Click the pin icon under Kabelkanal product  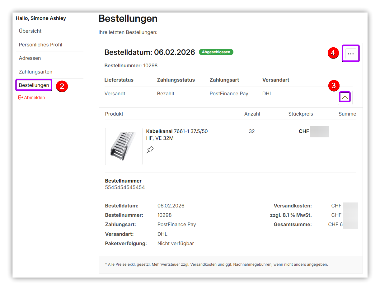[x=150, y=150]
